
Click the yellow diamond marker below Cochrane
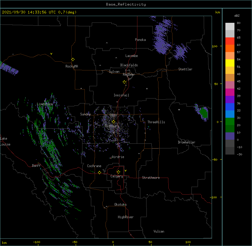click(99, 172)
